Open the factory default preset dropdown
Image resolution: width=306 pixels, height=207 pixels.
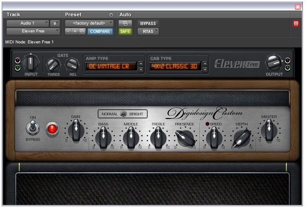coord(89,23)
